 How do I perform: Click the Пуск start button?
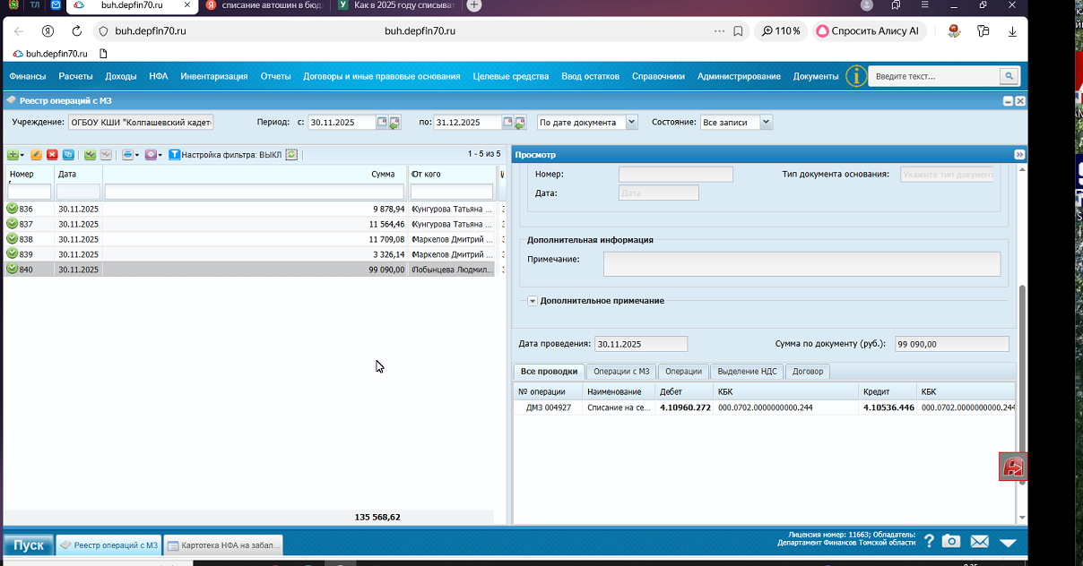(x=29, y=545)
